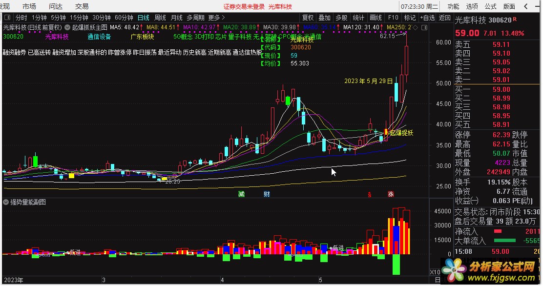Image resolution: width=543 pixels, height=286 pixels.
Task: Click the 返回 return button
Action: point(445,17)
